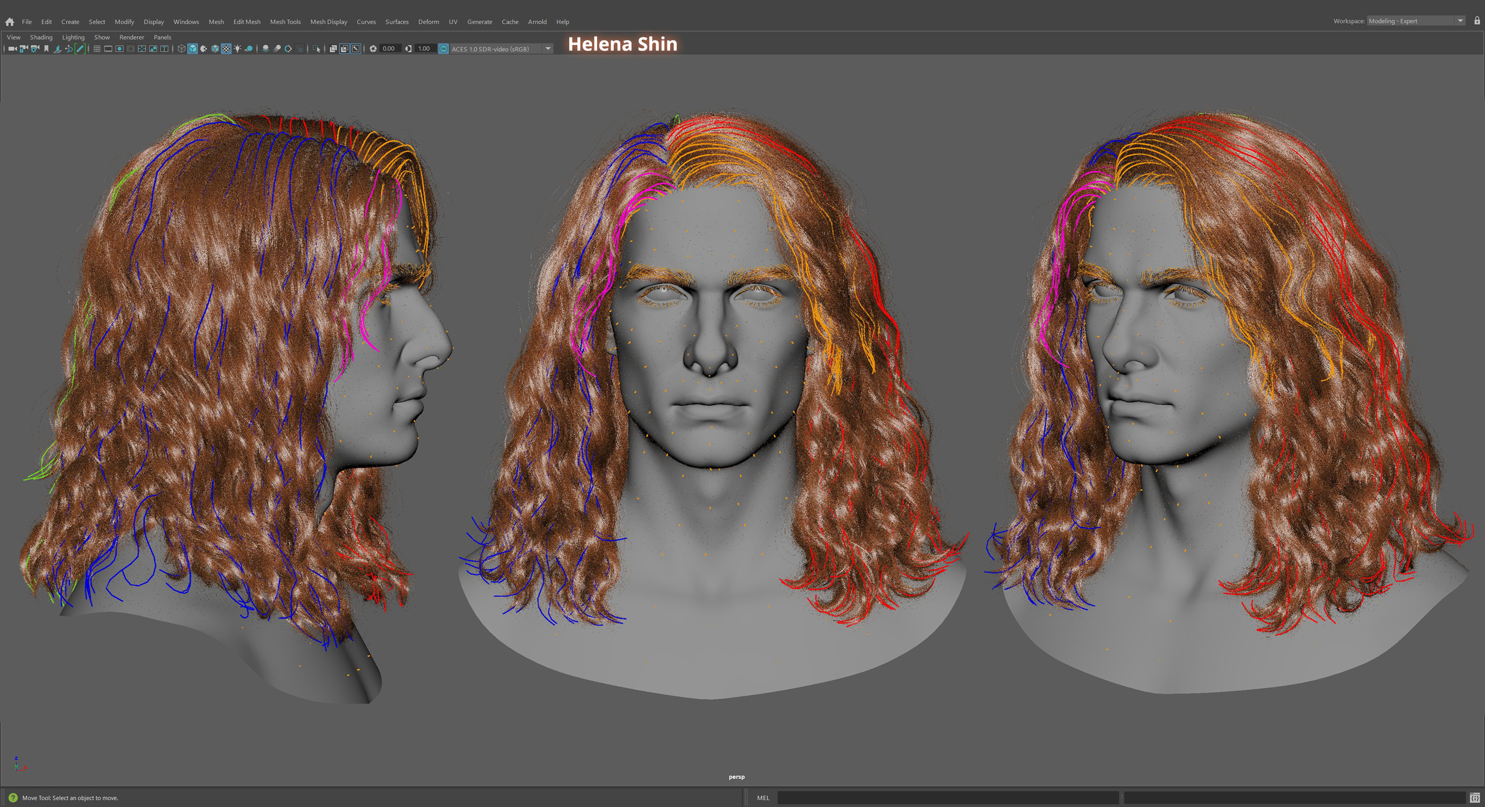Open the Arnold menu
Image resolution: width=1485 pixels, height=807 pixels.
(x=537, y=21)
